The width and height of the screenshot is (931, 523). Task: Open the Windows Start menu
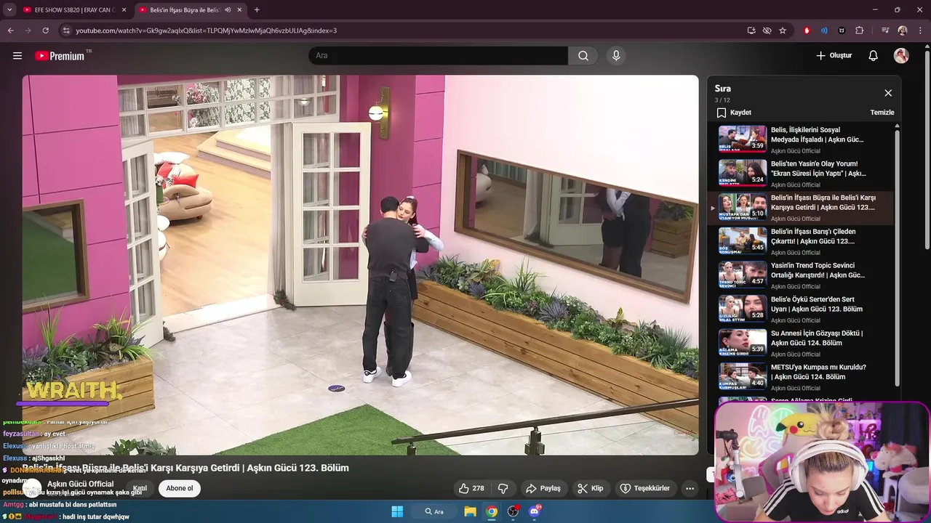coord(397,511)
